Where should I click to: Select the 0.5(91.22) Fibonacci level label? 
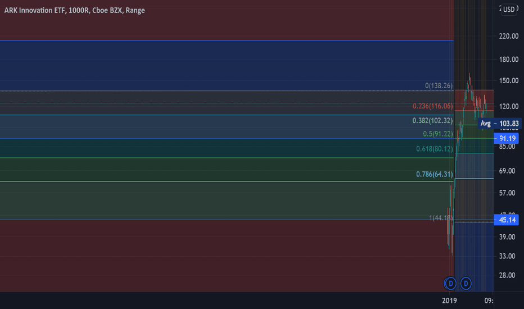pyautogui.click(x=438, y=134)
